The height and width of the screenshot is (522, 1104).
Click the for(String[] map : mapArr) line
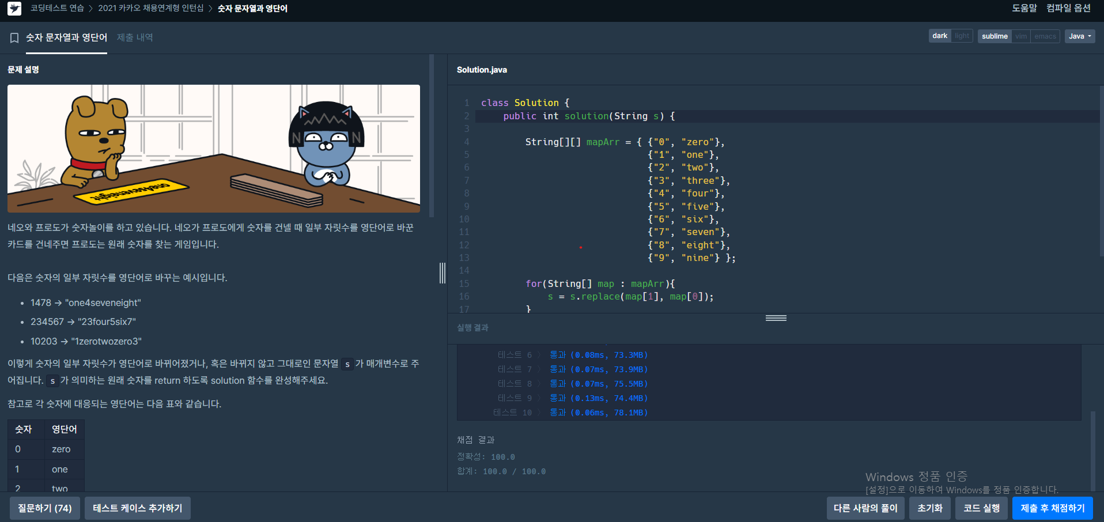click(x=600, y=283)
